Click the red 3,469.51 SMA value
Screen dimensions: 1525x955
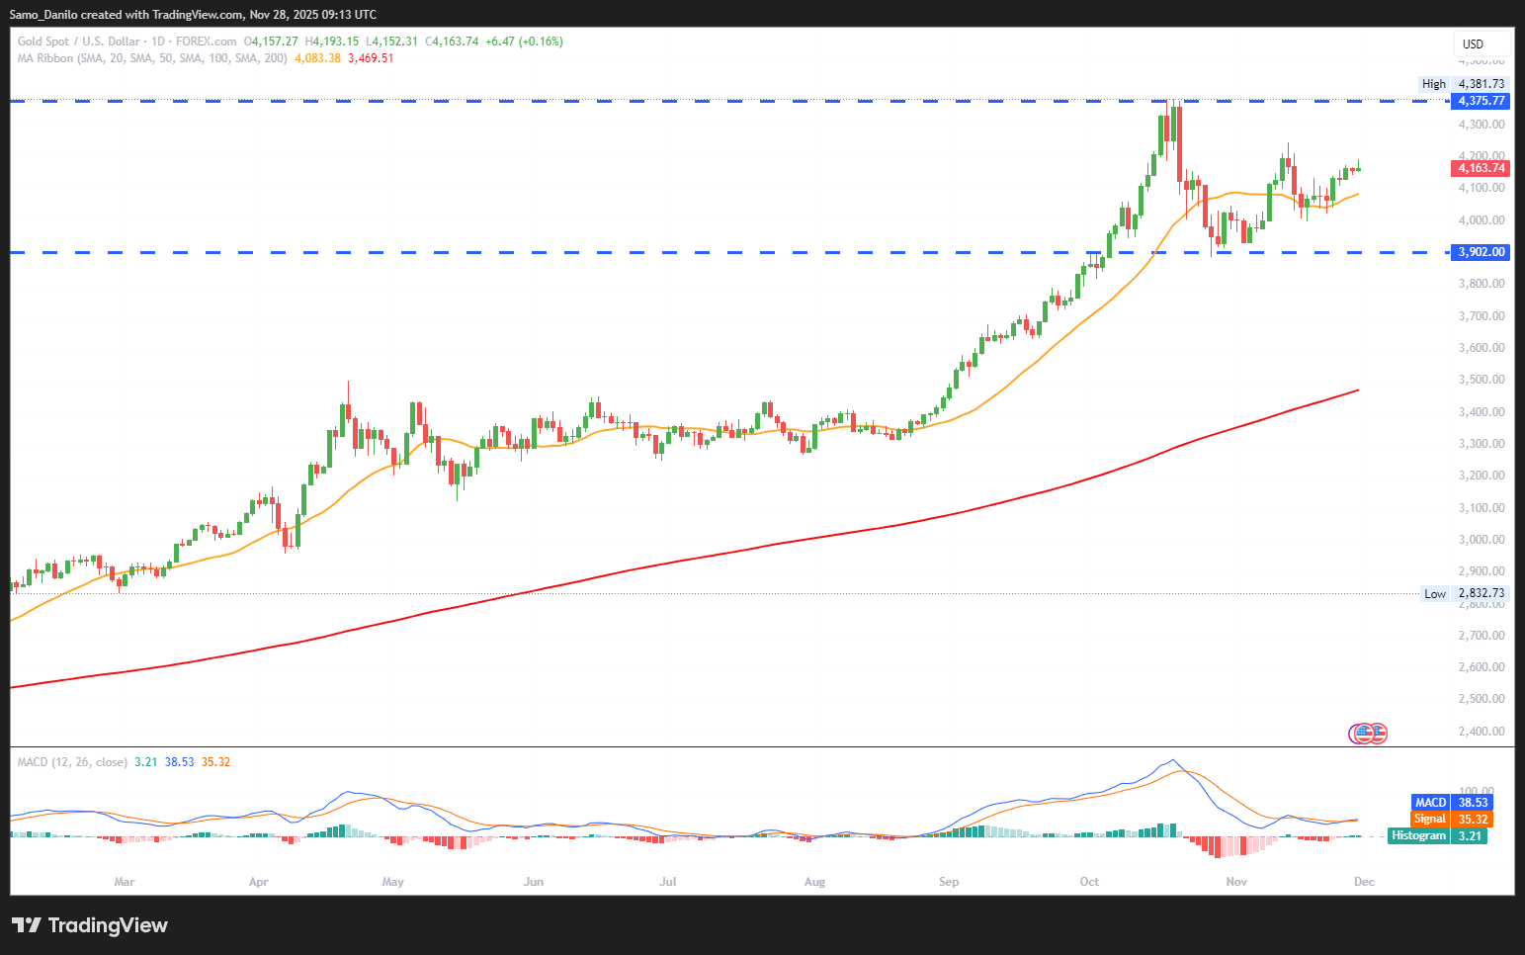tap(371, 58)
